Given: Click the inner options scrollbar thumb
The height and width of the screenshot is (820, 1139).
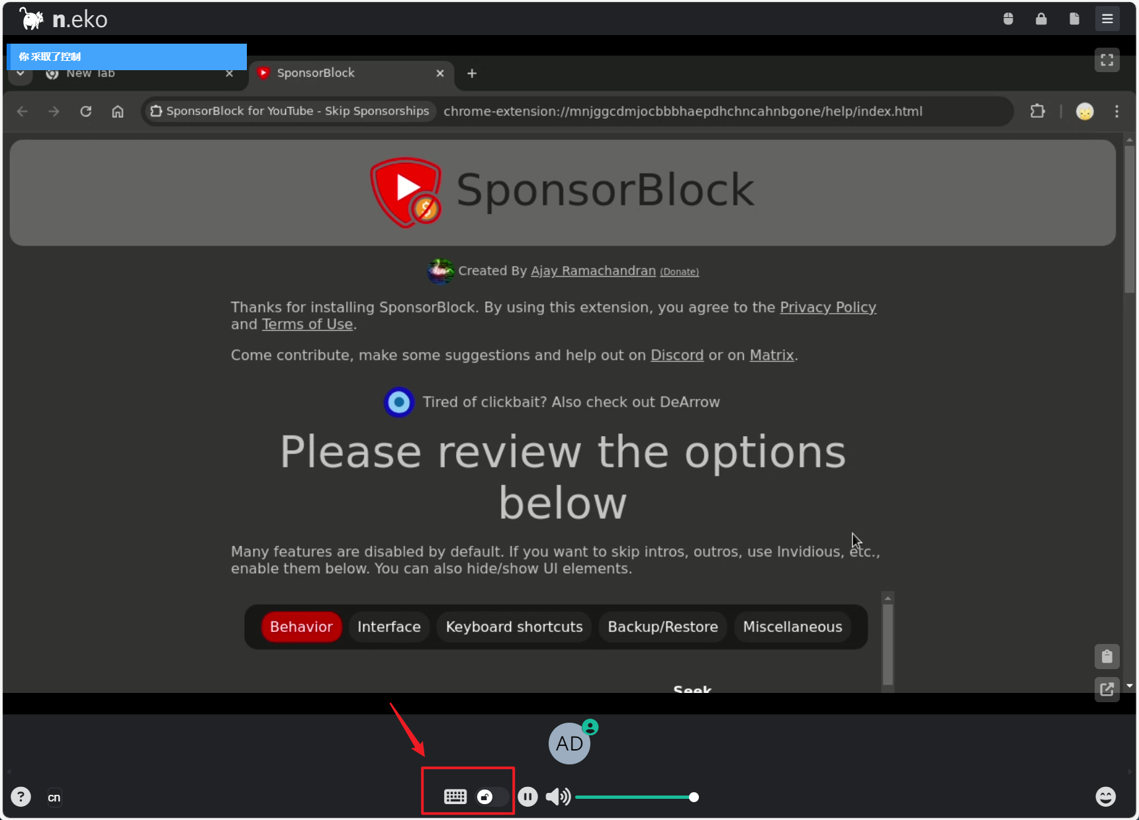Looking at the screenshot, I should [x=888, y=645].
